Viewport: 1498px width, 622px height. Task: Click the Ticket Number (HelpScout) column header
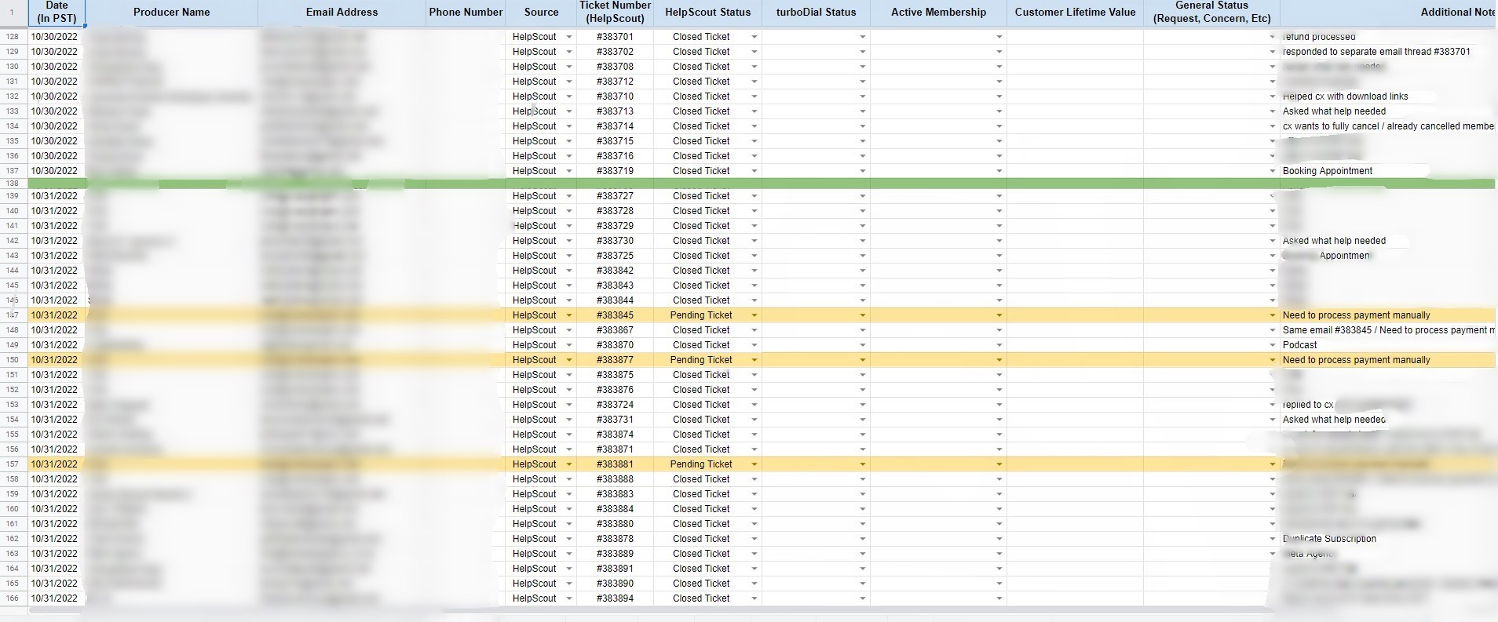tap(615, 12)
